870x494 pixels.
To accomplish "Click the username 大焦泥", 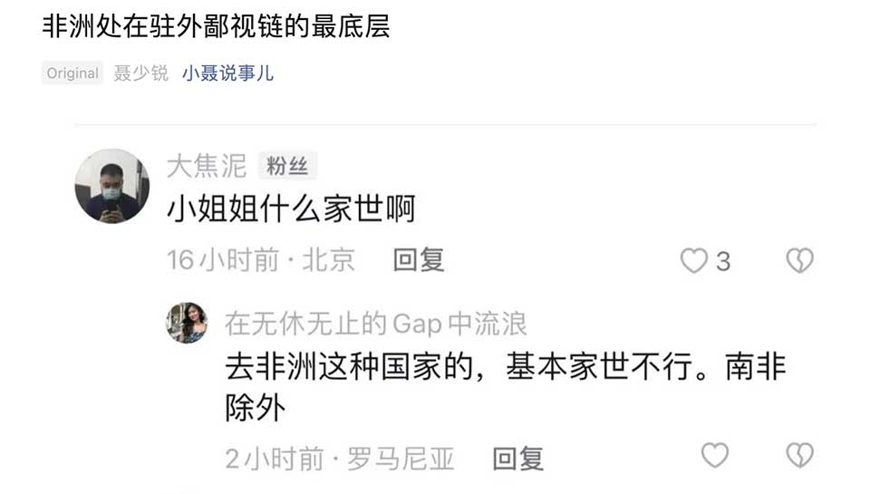I will (x=207, y=165).
